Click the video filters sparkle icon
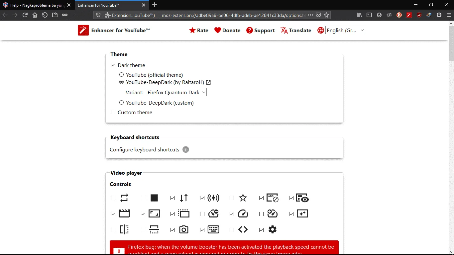This screenshot has width=454, height=255. coord(302,213)
